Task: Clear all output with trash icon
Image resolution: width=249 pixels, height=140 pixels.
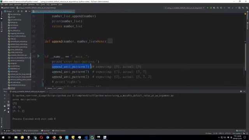Action: (x=9, y=112)
